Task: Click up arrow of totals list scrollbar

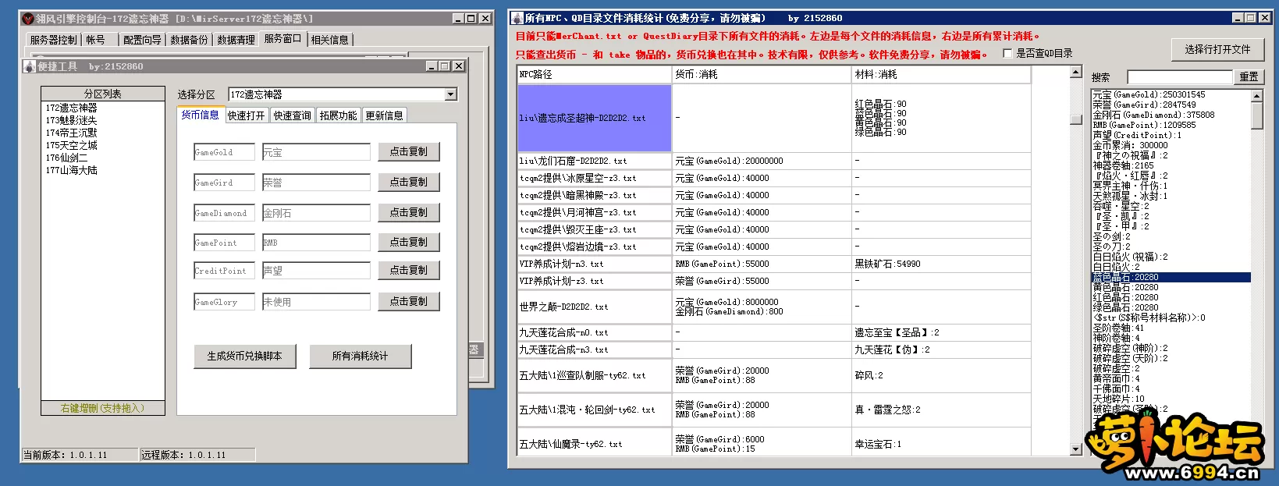Action: pyautogui.click(x=1257, y=95)
